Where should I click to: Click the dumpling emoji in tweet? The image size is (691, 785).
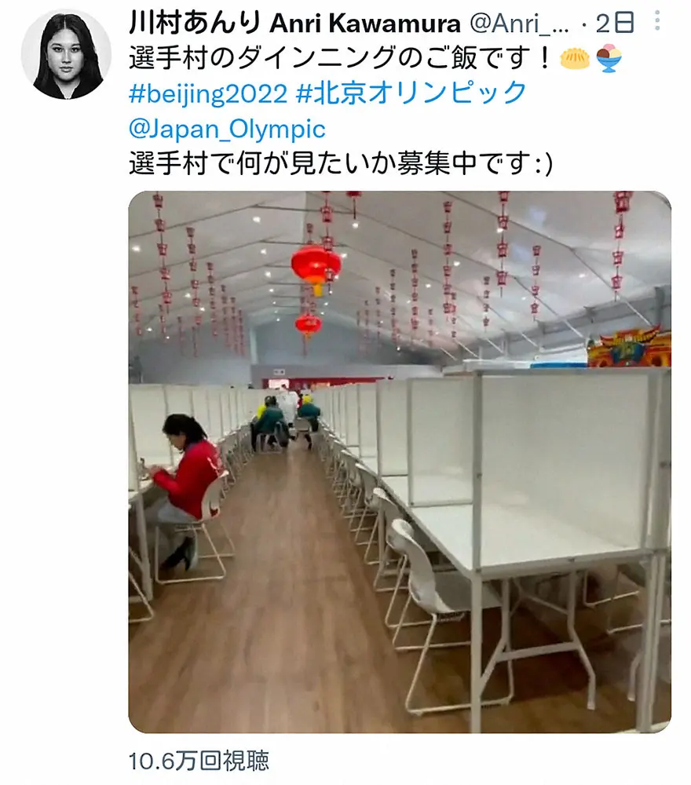click(574, 58)
